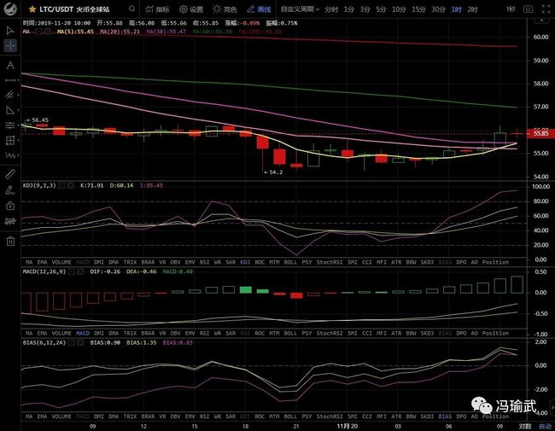This screenshot has height=431, width=555.
Task: Expand triangle shape tool options arrow
Action: (18, 110)
